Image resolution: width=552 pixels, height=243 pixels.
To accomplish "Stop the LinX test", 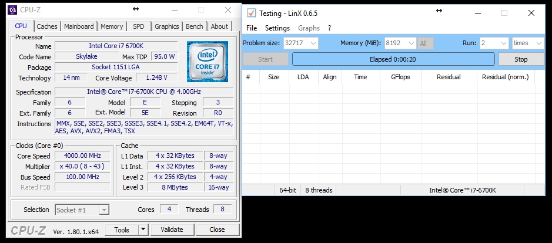I will pyautogui.click(x=521, y=59).
